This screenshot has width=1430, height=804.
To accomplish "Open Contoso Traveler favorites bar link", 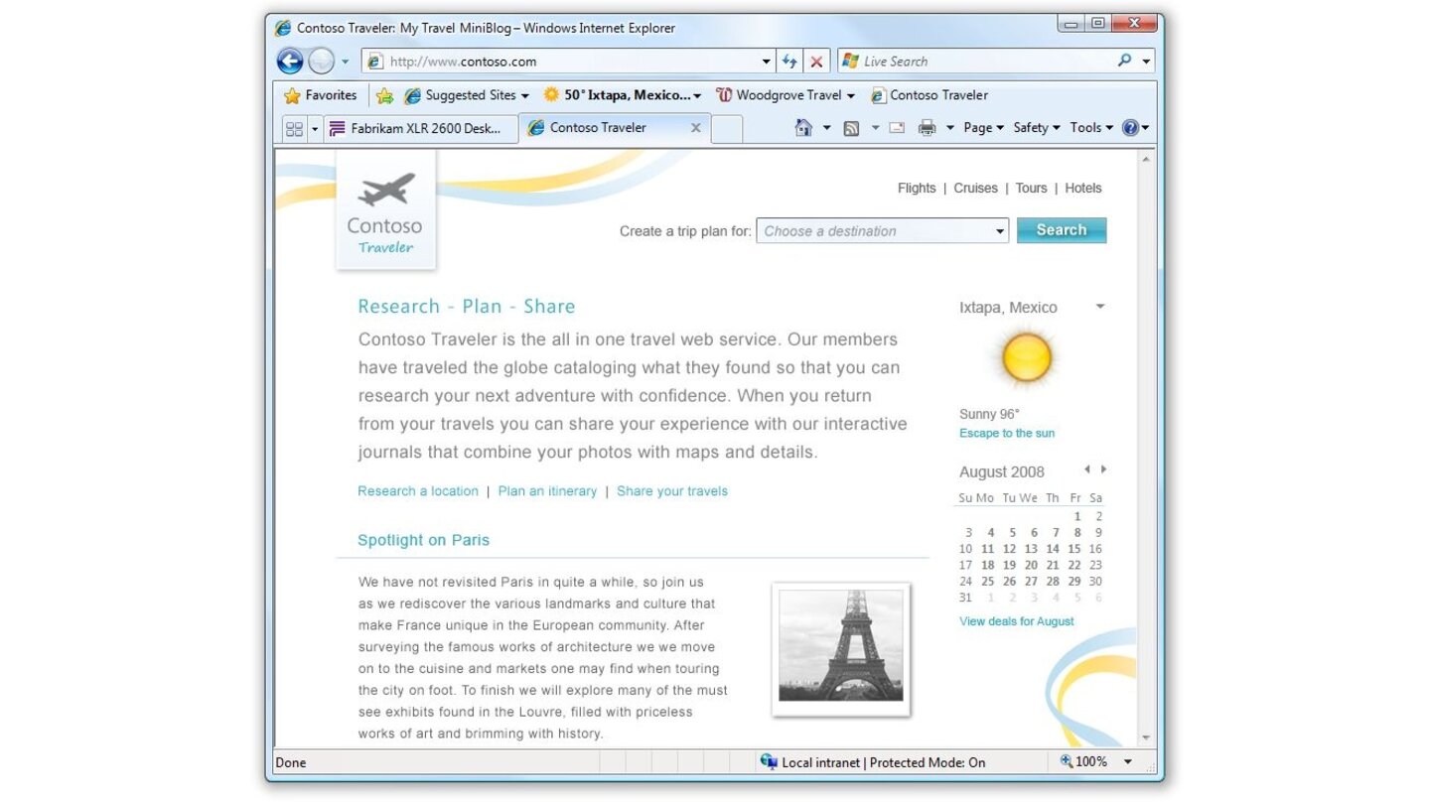I will 929,95.
